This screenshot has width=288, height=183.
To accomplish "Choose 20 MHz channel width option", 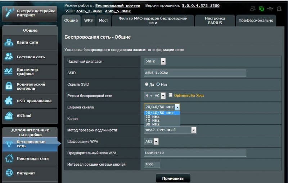I will pyautogui.click(x=162, y=117).
